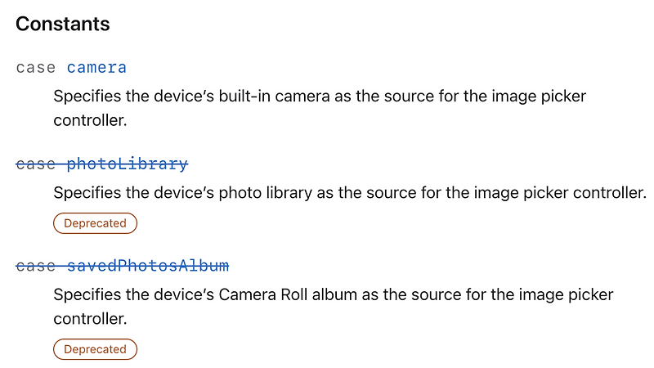This screenshot has height=368, width=654.
Task: Click the 'case' keyword before camera
Action: 35,68
